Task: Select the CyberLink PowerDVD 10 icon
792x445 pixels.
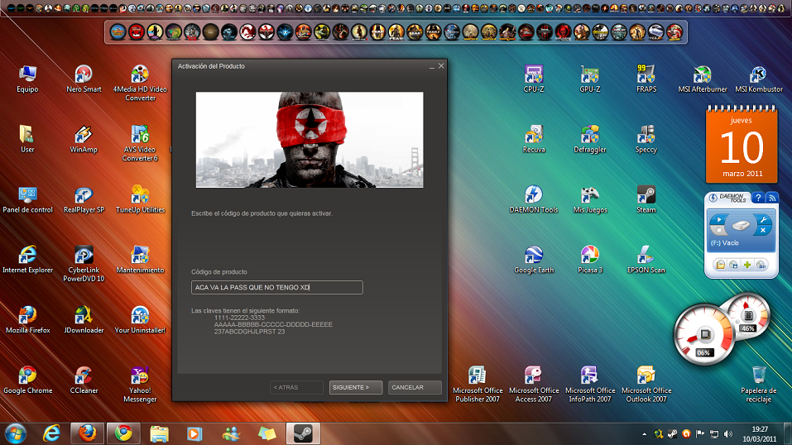Action: (84, 265)
